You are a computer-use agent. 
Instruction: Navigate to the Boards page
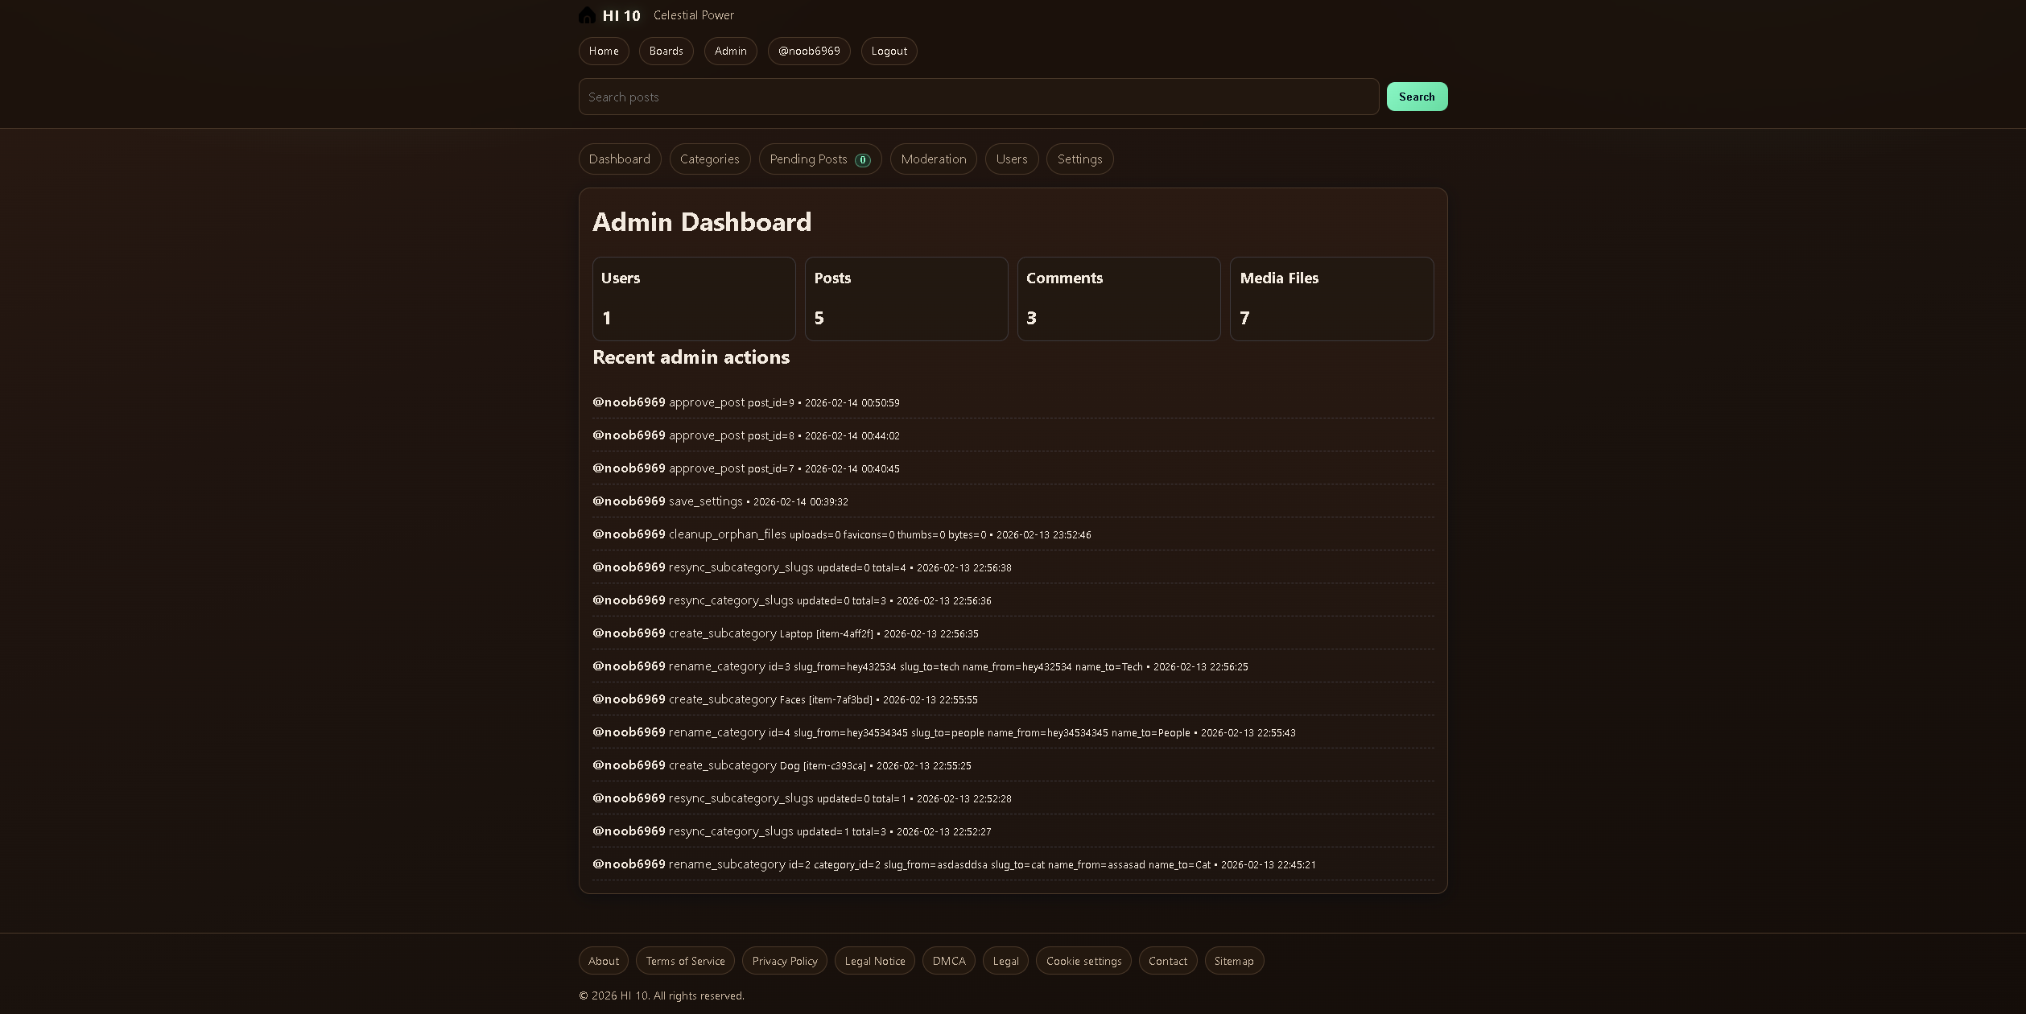pyautogui.click(x=666, y=51)
